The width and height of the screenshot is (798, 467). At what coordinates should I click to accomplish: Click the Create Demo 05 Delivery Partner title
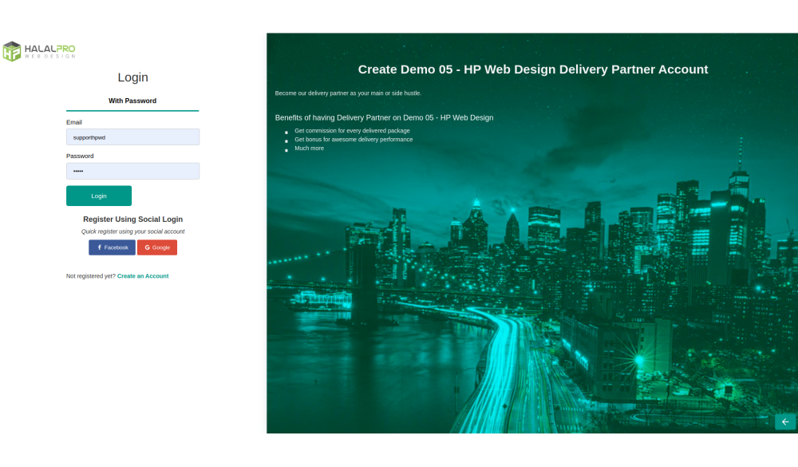(532, 69)
